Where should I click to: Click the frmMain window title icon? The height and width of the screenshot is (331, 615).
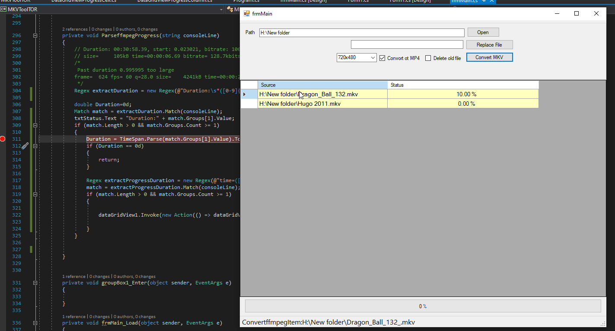[247, 14]
